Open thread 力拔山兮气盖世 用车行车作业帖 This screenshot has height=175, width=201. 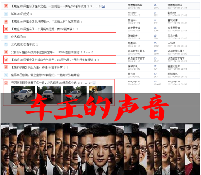coord(52,60)
